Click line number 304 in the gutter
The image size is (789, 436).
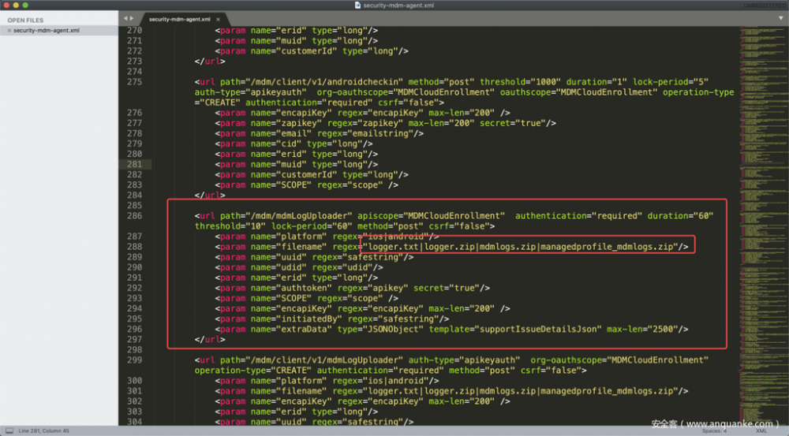coord(134,422)
